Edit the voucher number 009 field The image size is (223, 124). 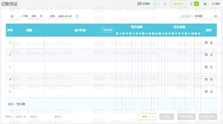pyautogui.click(x=34, y=16)
